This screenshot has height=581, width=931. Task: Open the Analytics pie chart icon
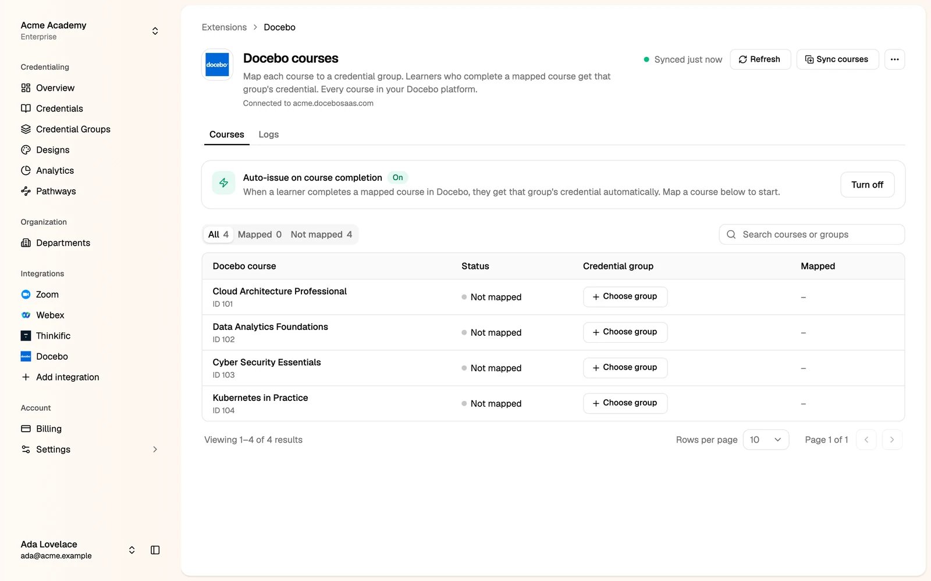tap(26, 171)
